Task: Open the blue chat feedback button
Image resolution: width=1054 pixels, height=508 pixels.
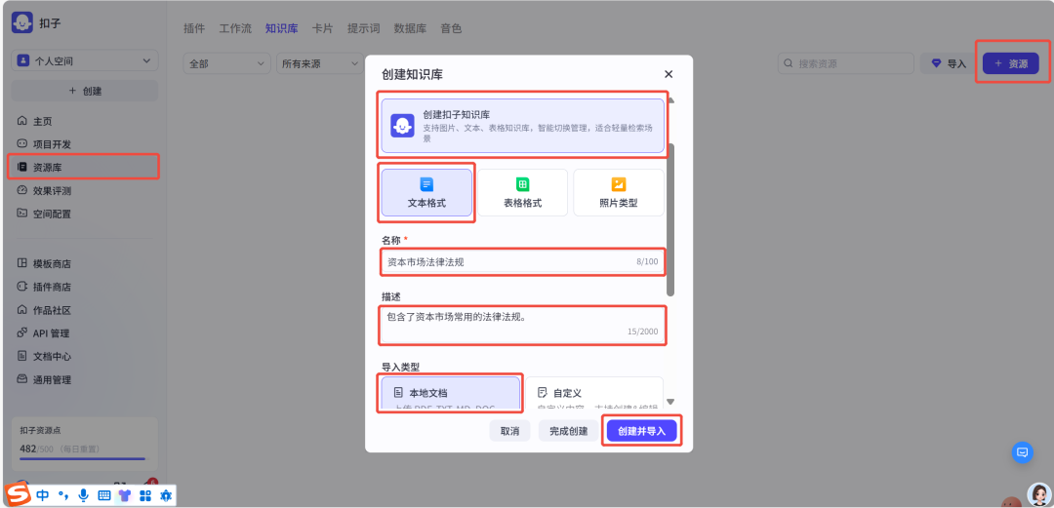Action: (x=1023, y=451)
